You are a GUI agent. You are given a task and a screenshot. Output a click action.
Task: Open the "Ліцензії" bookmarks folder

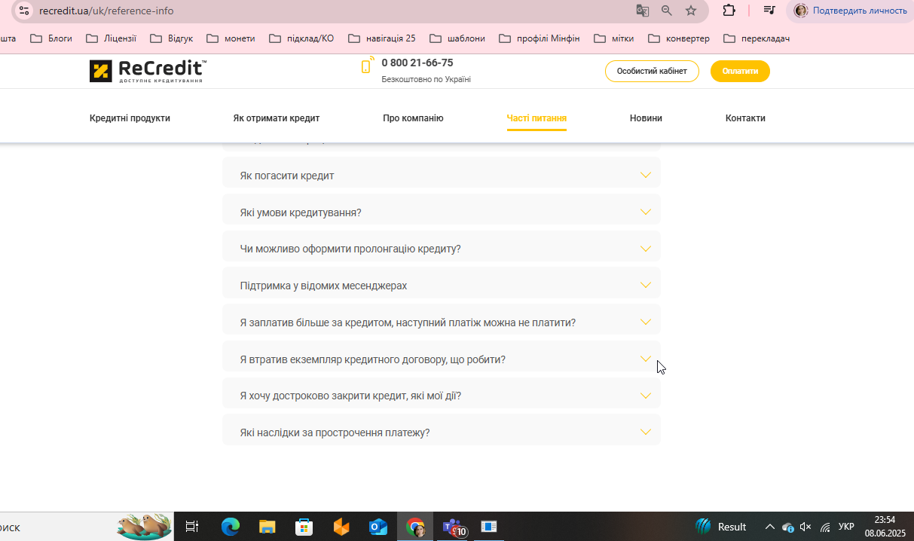coord(111,38)
